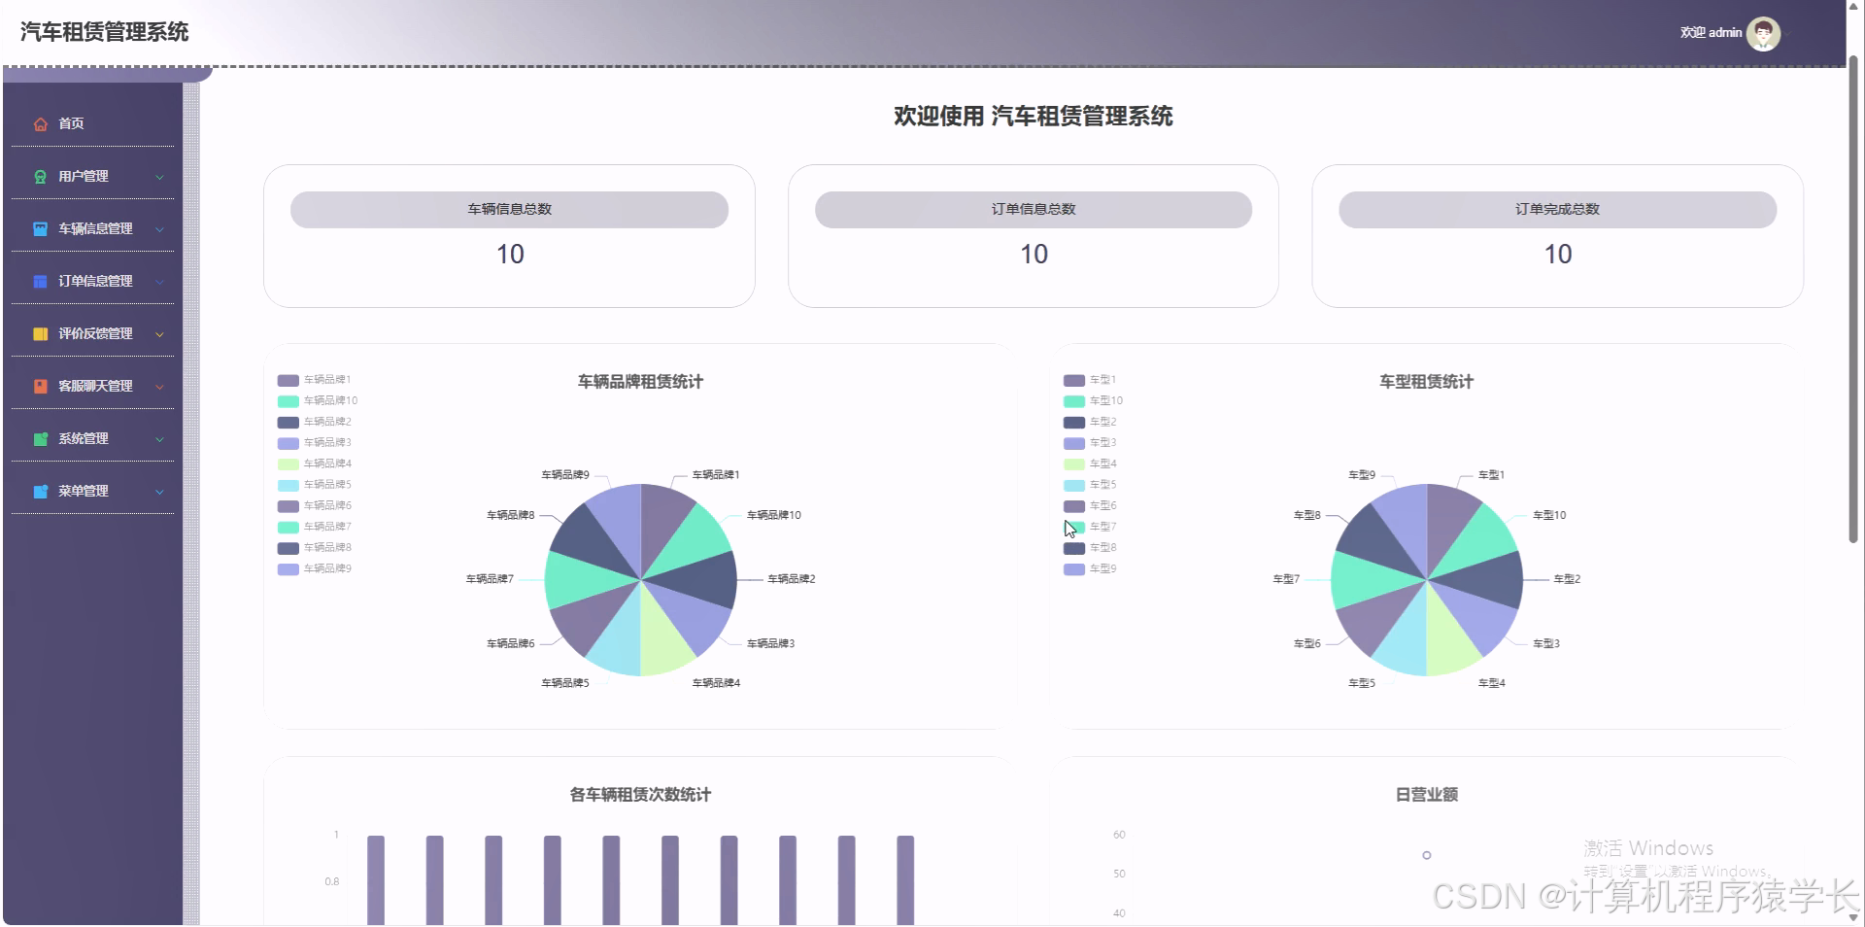
Task: Open the 评价反馈管理 menu item
Action: [x=94, y=333]
